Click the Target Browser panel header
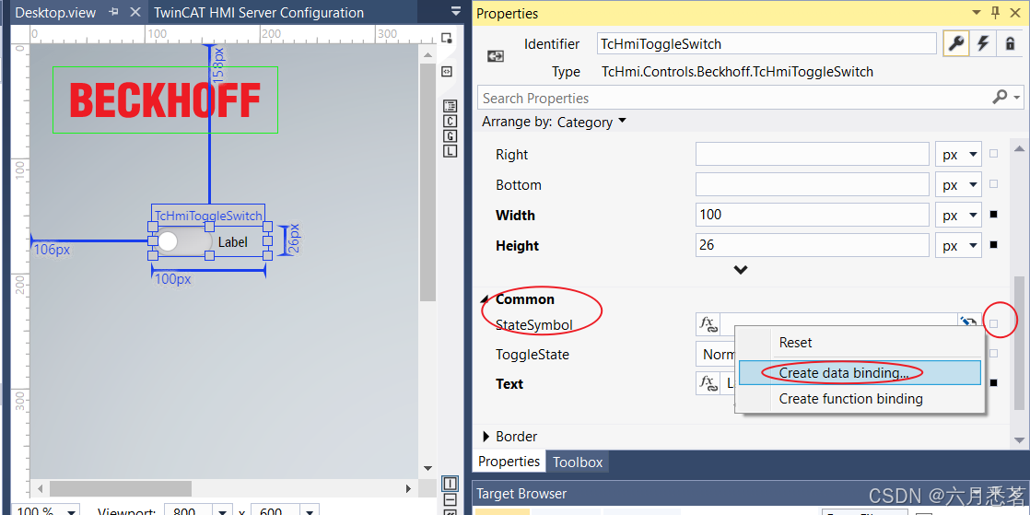 (750, 493)
